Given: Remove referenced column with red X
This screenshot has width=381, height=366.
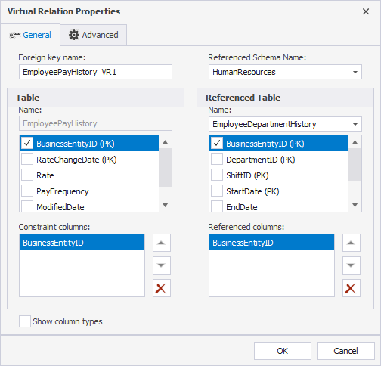Looking at the screenshot, I should pos(352,288).
